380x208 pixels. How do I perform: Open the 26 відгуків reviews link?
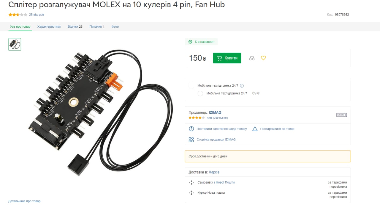(x=37, y=15)
